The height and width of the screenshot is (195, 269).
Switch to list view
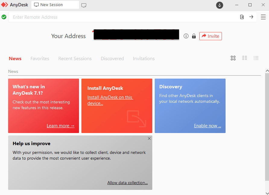click(x=256, y=58)
